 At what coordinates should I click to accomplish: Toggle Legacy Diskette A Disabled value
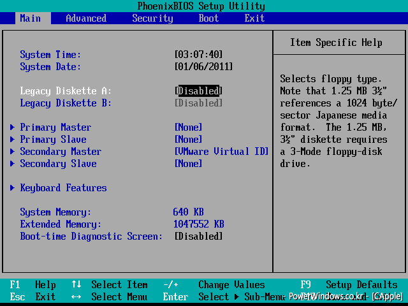[198, 91]
